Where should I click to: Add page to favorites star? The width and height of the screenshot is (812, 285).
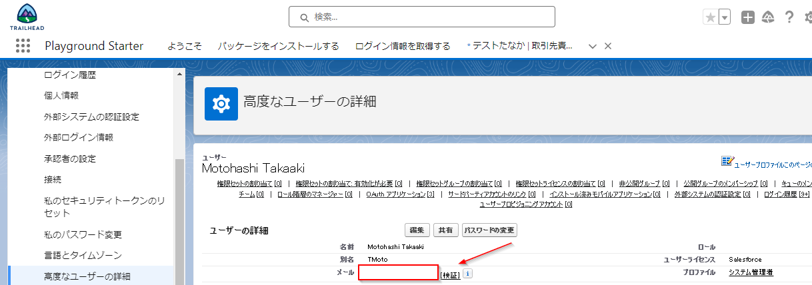coord(711,17)
